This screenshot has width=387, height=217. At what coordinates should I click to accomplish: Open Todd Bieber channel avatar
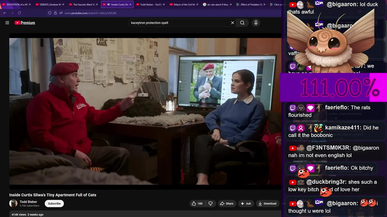(x=13, y=203)
